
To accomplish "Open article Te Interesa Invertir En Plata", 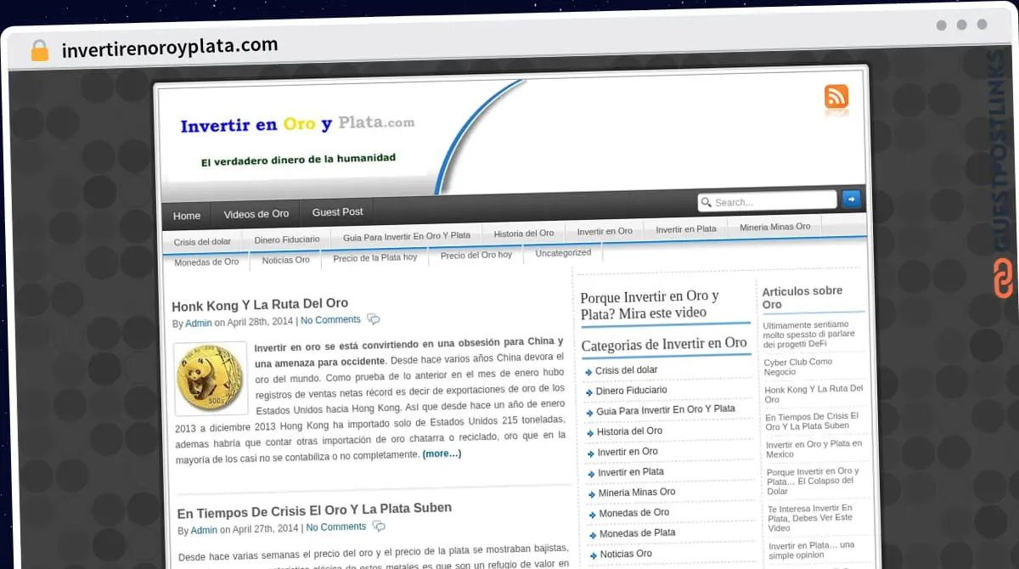I will click(x=810, y=518).
